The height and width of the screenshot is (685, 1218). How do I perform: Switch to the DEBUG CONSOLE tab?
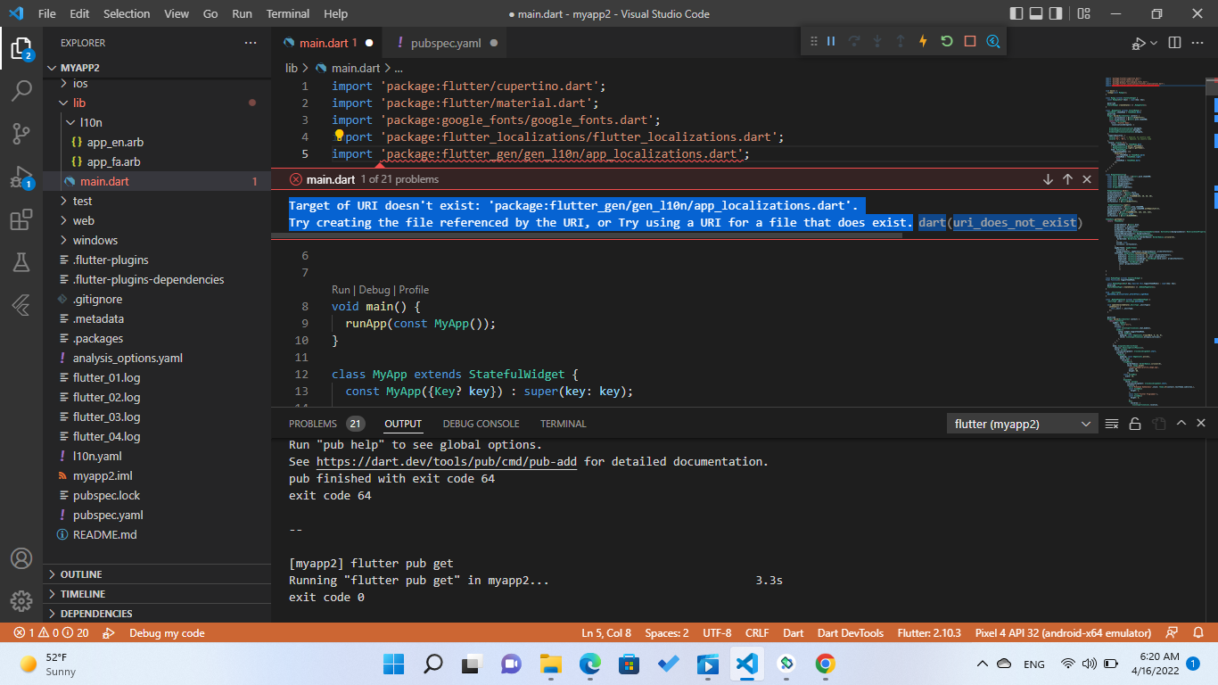[x=481, y=424]
